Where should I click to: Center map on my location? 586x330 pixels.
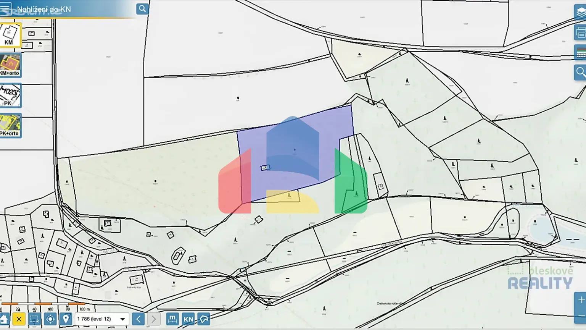[x=50, y=319]
